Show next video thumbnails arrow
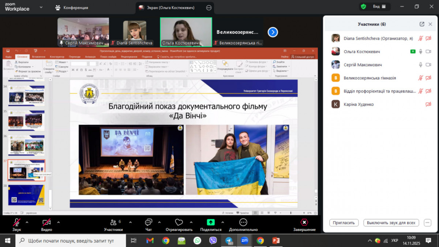This screenshot has height=247, width=439. point(273,32)
